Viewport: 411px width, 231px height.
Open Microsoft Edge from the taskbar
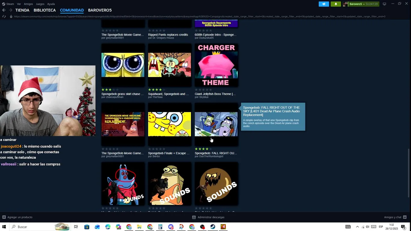[108, 227]
